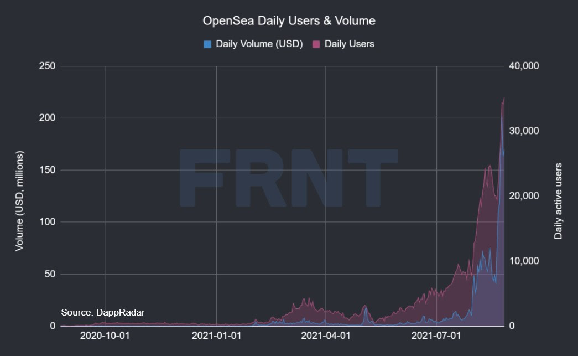This screenshot has height=356, width=578.
Task: Select the 2021-01-01 date axis label
Action: tap(216, 336)
